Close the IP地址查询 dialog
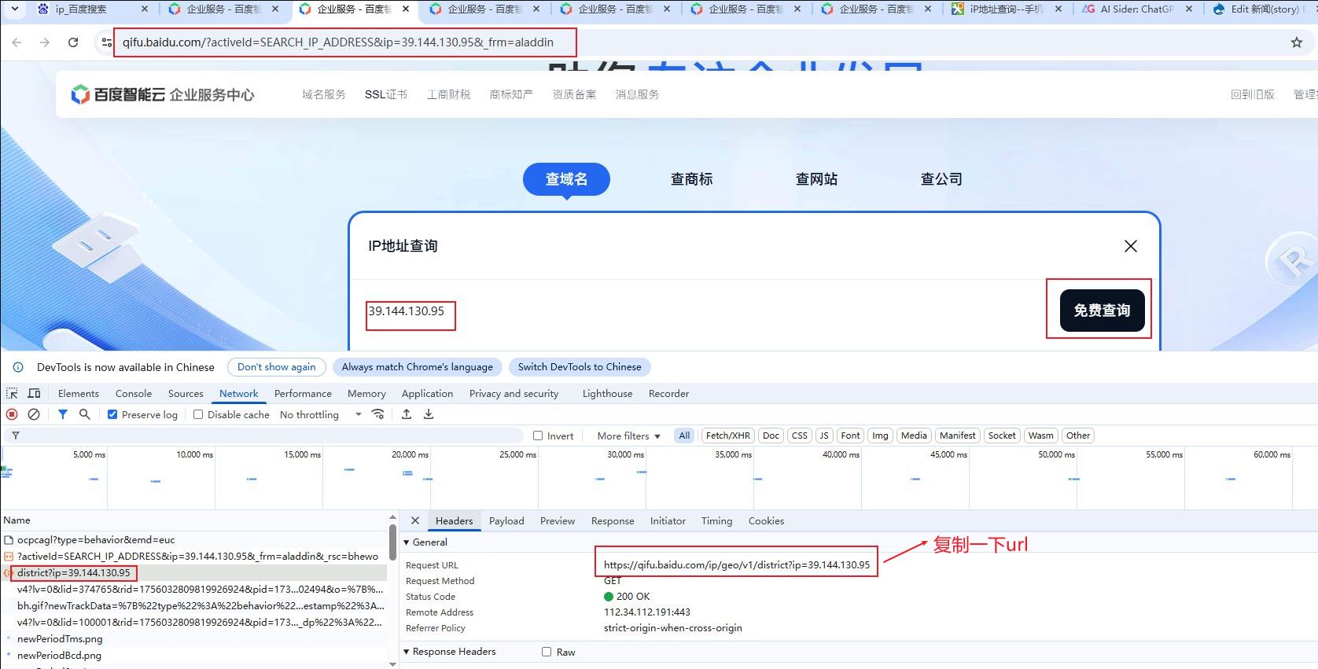The image size is (1318, 669). pos(1131,246)
